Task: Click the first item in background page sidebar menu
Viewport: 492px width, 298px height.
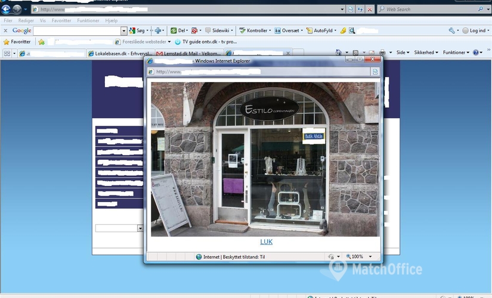Action: pyautogui.click(x=119, y=131)
